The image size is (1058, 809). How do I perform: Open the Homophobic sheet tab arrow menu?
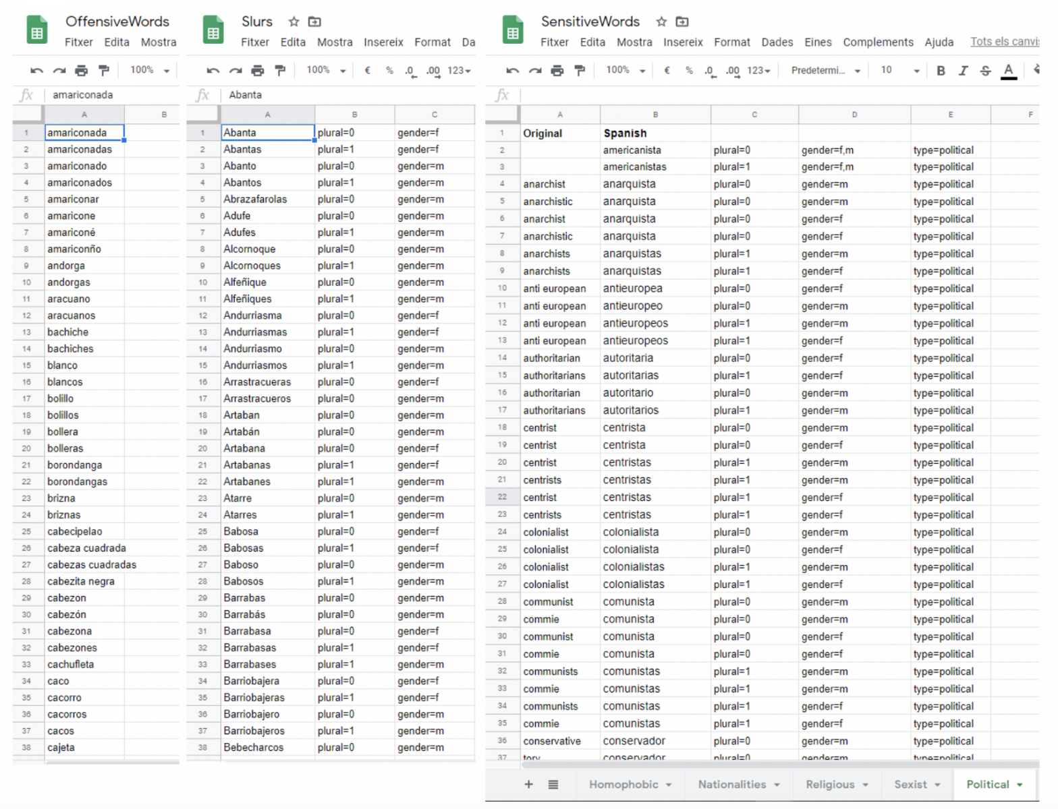pos(669,785)
